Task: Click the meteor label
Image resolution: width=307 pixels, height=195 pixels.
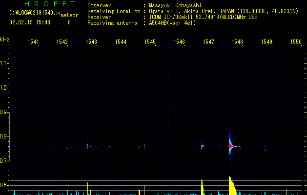Action: (69, 15)
